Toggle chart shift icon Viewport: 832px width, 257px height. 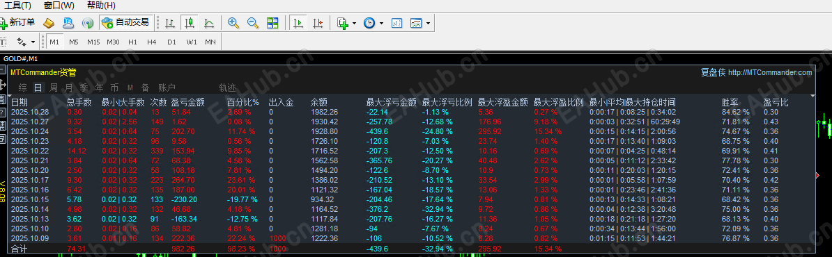click(317, 23)
